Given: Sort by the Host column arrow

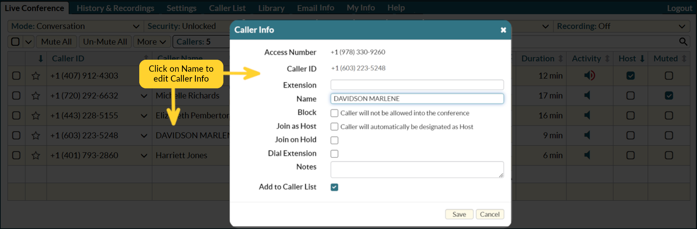Looking at the screenshot, I should (x=642, y=59).
